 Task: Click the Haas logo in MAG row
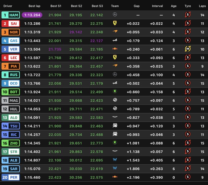point(115,100)
